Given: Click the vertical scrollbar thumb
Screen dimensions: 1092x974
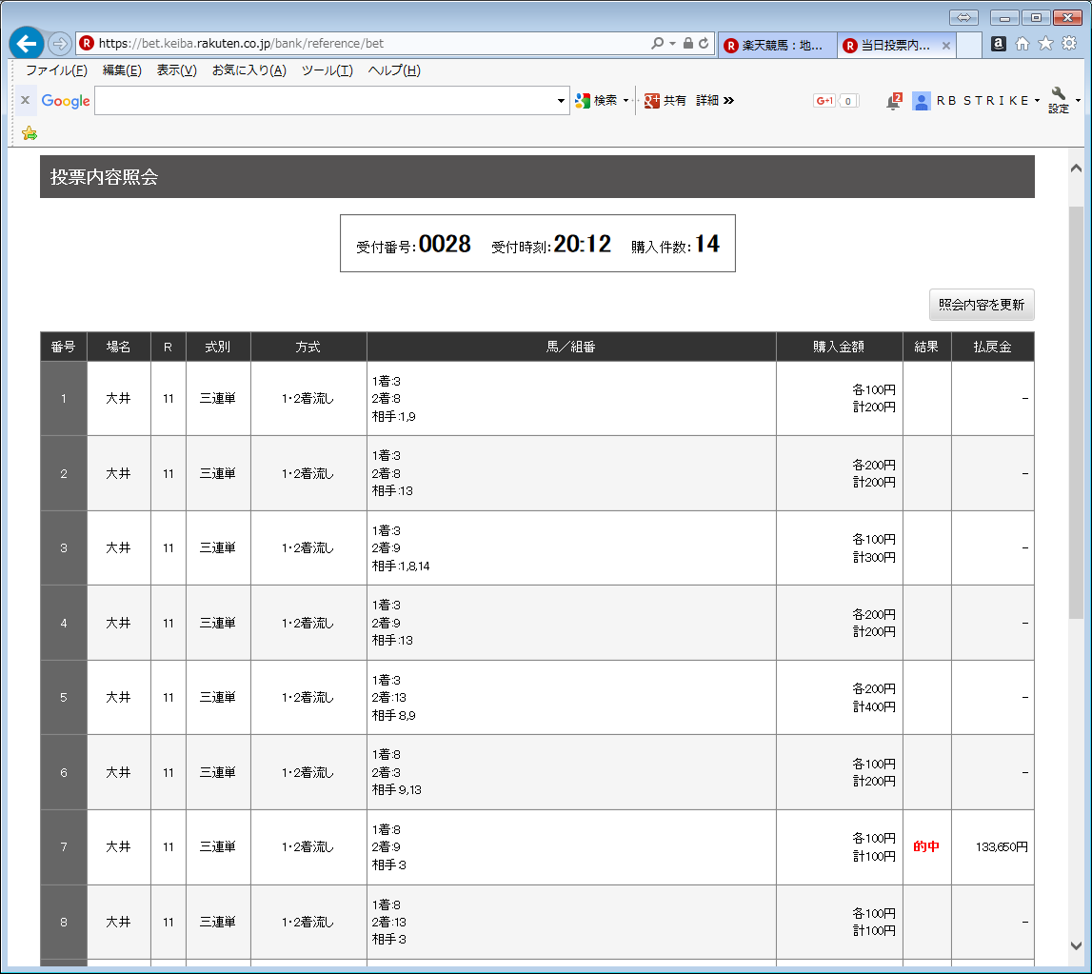Looking at the screenshot, I should [x=1076, y=411].
